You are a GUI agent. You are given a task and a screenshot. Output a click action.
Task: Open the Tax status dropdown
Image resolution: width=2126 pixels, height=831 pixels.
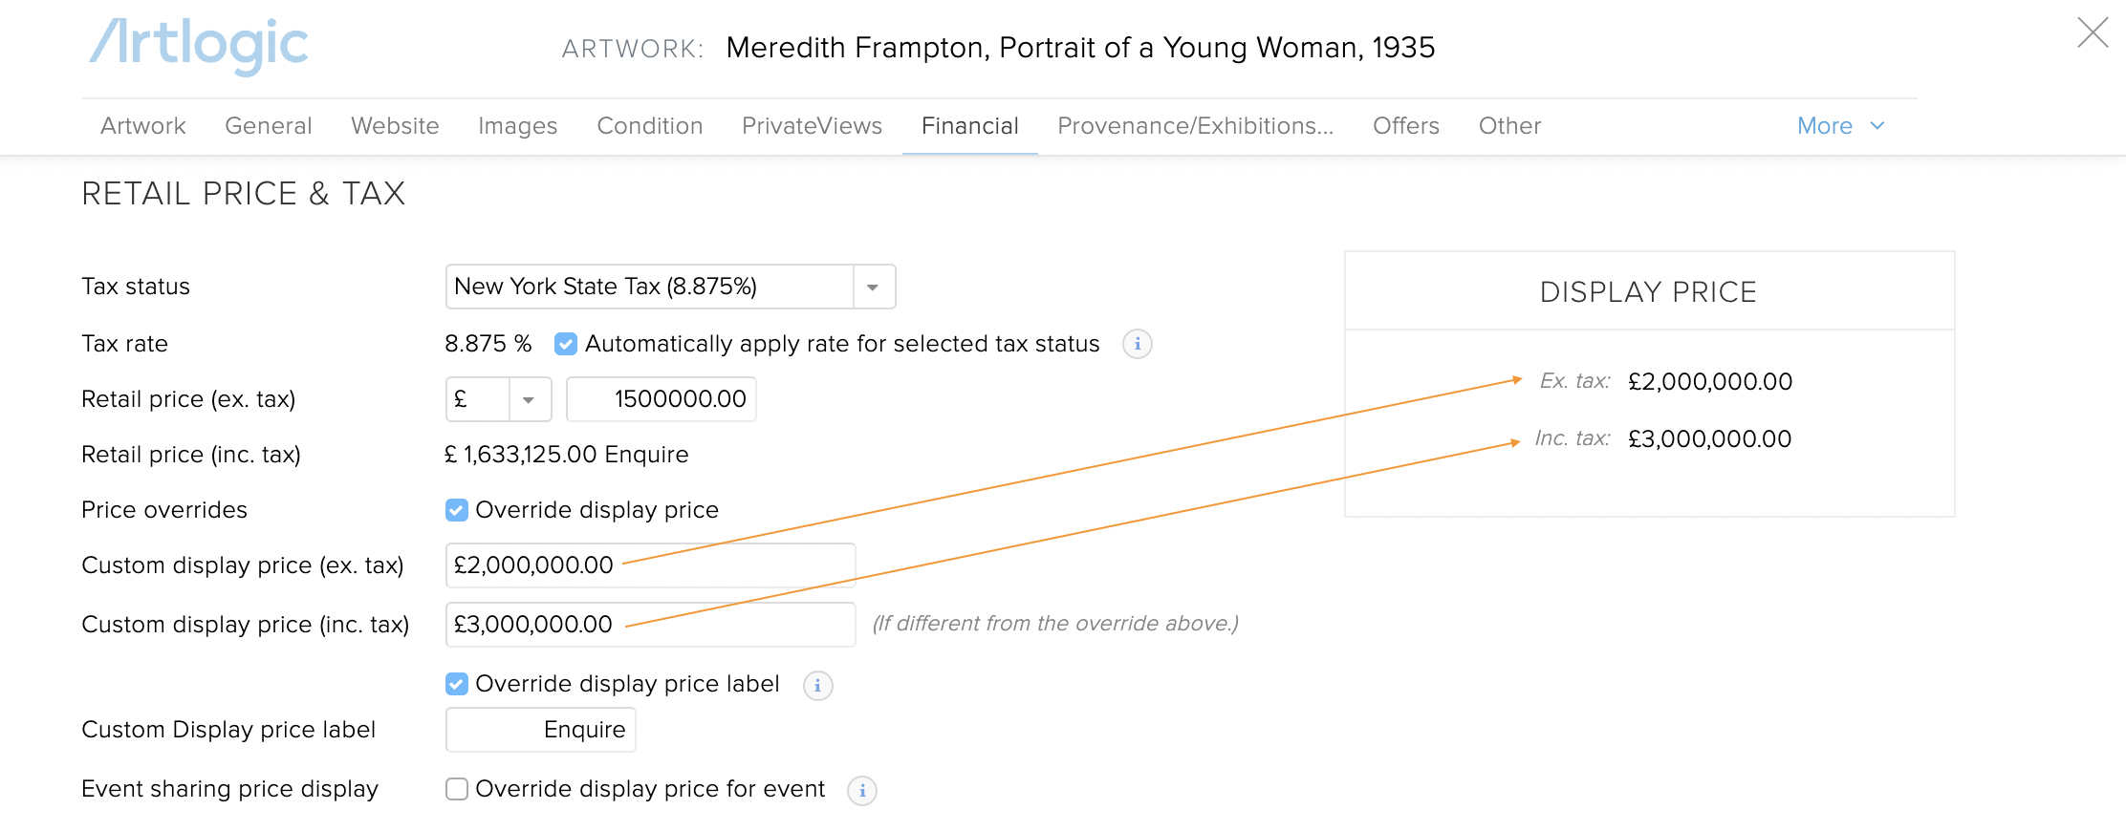click(x=872, y=287)
